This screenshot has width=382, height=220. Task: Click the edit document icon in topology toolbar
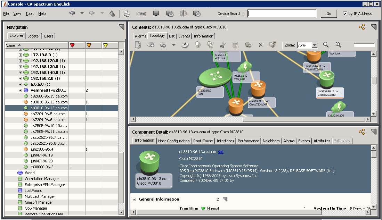tap(138, 45)
